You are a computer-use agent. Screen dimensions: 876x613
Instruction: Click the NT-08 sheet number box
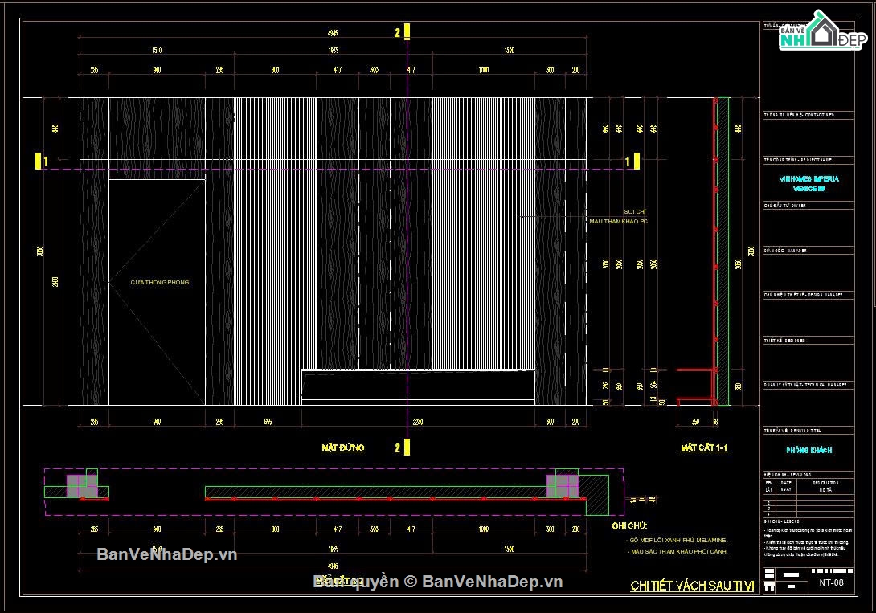[831, 582]
